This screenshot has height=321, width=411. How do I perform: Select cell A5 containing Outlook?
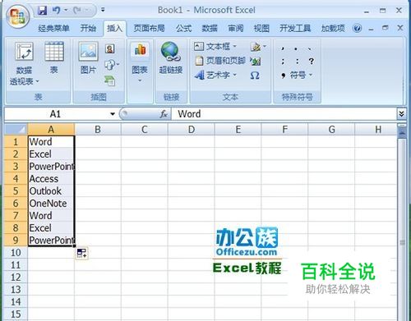click(51, 190)
